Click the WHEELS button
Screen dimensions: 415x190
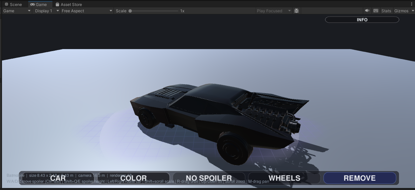284,178
